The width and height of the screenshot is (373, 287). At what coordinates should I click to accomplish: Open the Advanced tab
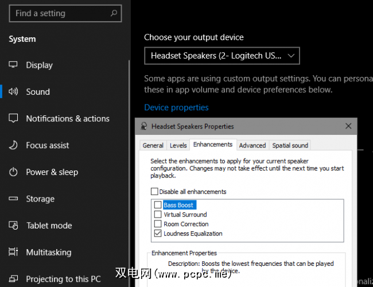click(252, 146)
